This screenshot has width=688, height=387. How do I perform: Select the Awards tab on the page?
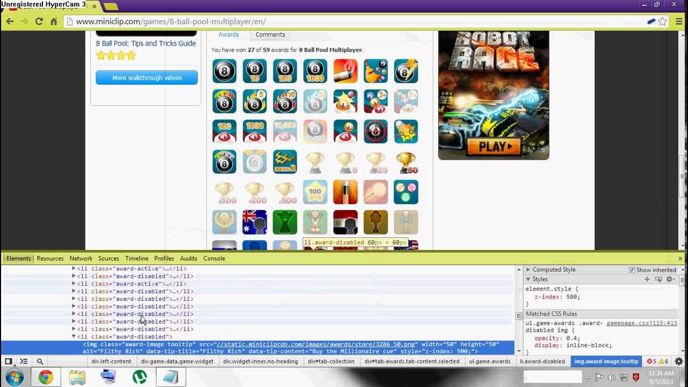click(228, 34)
